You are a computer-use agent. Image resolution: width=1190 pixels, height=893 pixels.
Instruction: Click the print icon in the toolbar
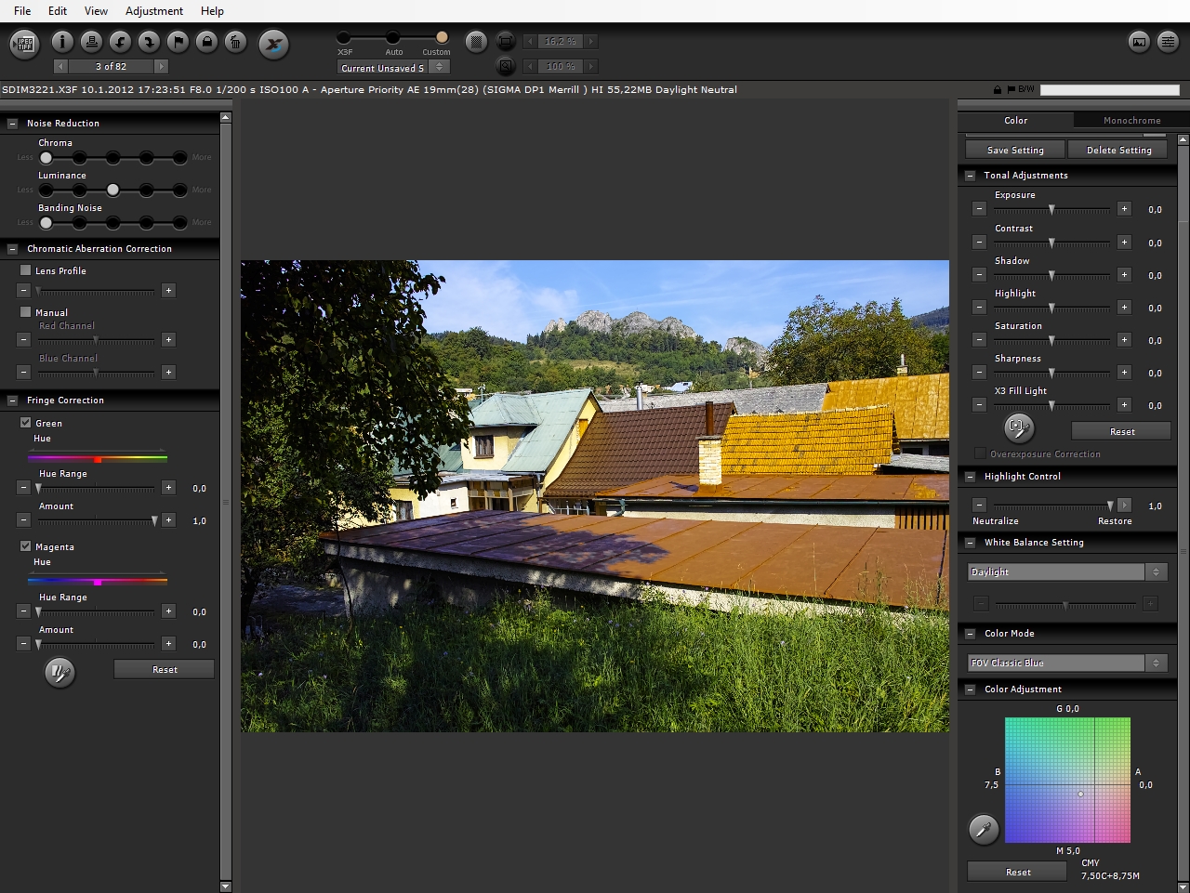(x=91, y=42)
